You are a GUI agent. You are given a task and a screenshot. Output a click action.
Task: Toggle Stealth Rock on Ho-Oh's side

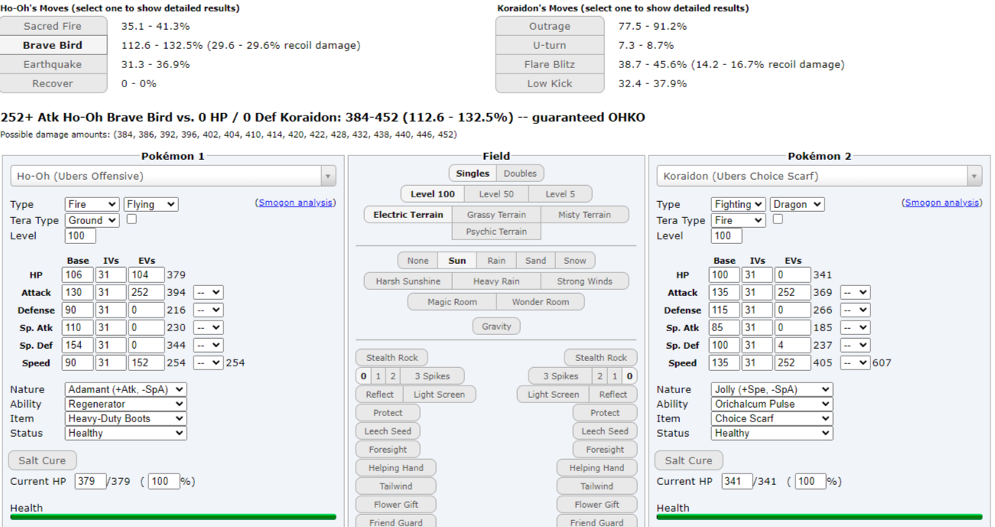392,357
